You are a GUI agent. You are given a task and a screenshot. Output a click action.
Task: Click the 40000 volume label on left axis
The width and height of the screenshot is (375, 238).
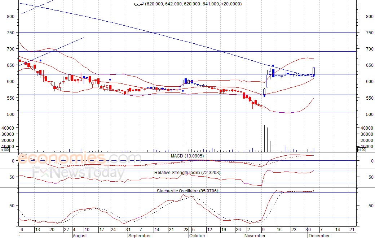pos(8,128)
